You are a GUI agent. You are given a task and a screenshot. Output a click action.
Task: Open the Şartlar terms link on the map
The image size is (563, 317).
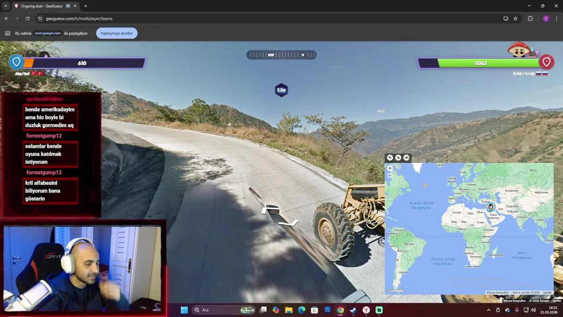coord(547,293)
